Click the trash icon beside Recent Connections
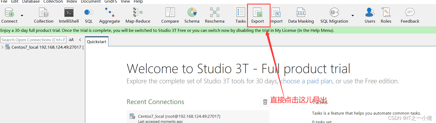Viewport: 436px width, 123px height. point(265,102)
